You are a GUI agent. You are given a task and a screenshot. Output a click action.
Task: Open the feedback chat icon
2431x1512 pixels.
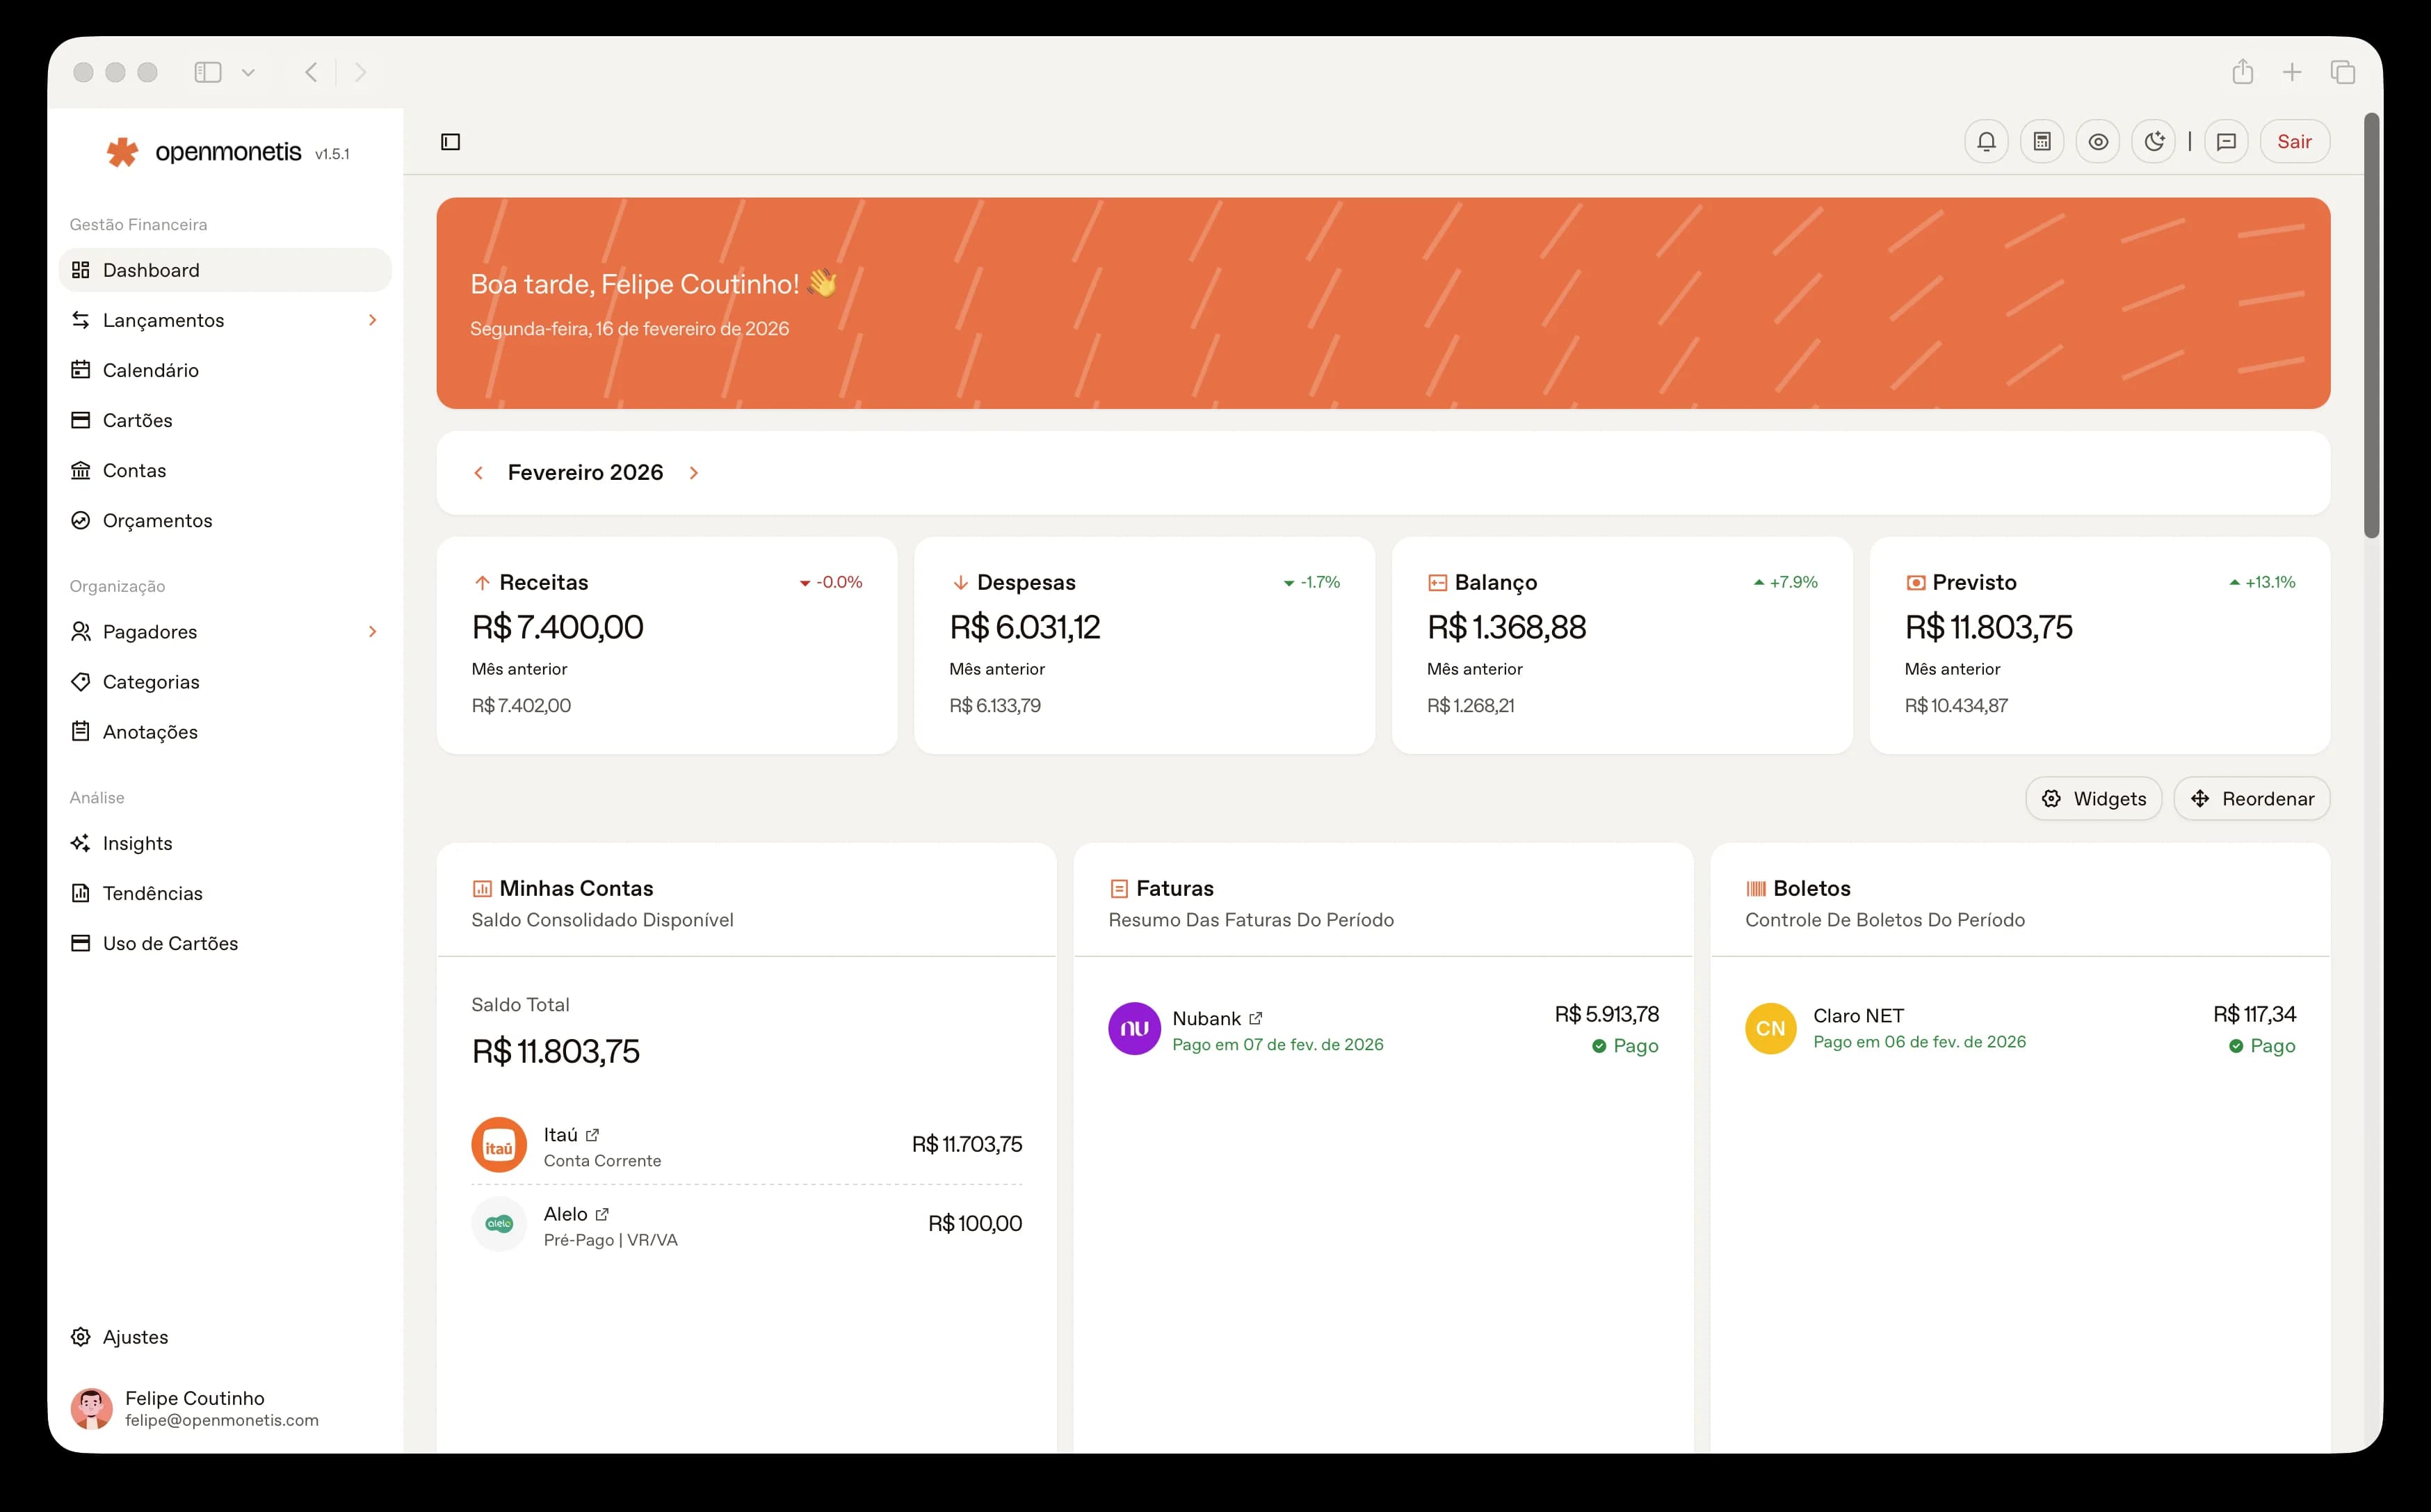tap(2226, 141)
